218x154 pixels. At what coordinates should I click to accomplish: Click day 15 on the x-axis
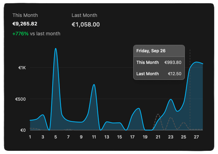coord(119,137)
